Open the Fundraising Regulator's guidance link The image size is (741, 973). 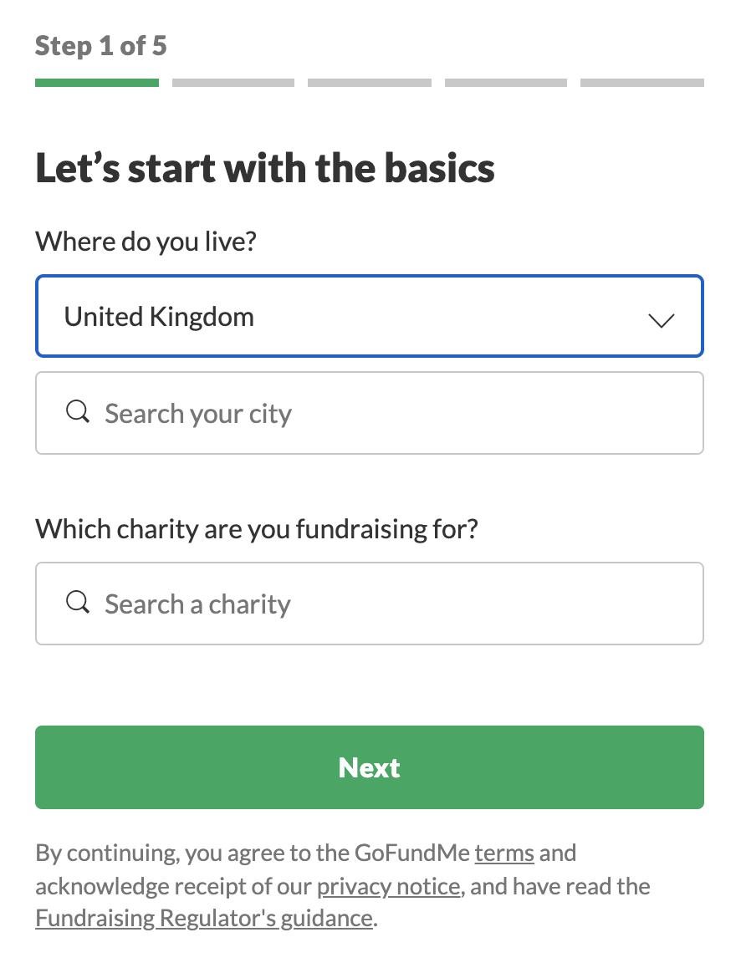pyautogui.click(x=204, y=919)
